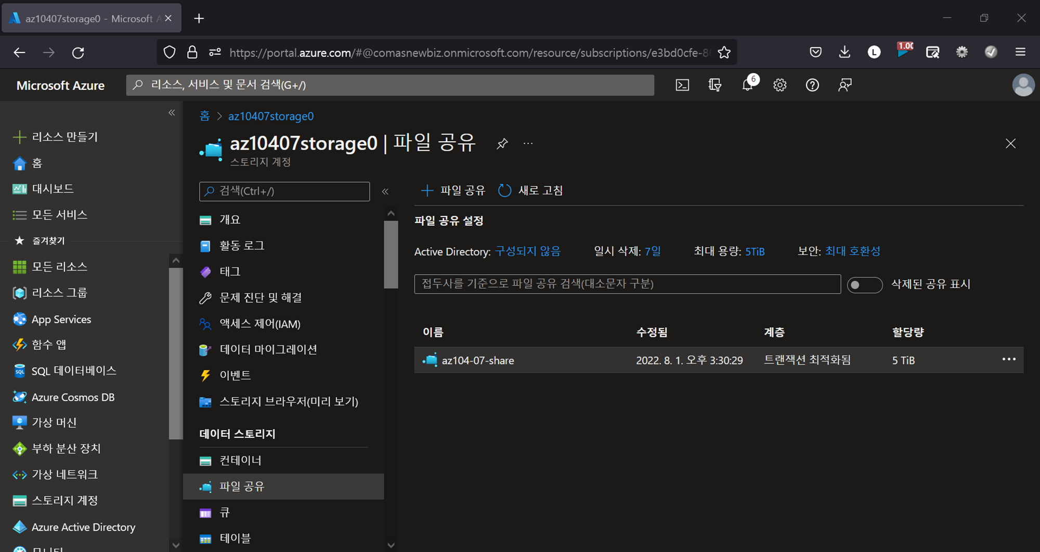Focus the global Azure search bar
The image size is (1040, 552).
[390, 85]
